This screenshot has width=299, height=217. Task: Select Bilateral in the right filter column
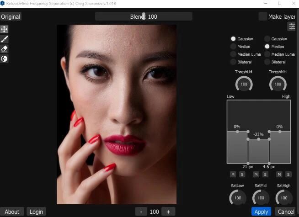click(x=267, y=62)
